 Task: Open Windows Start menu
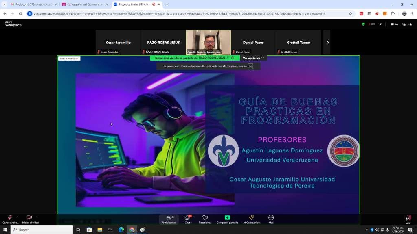5,230
